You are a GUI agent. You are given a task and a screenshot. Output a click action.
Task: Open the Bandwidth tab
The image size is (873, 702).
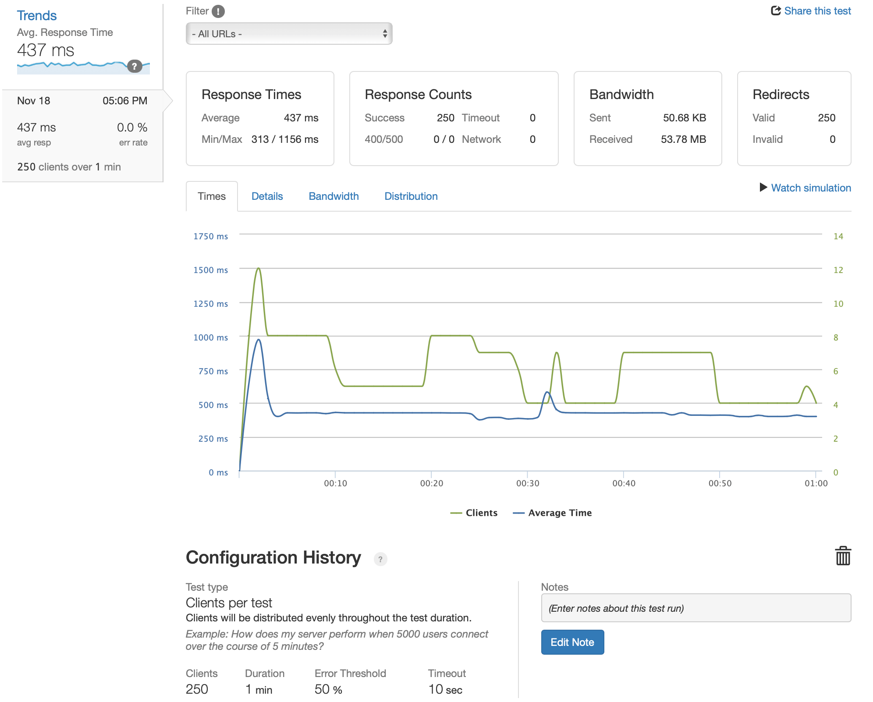click(334, 196)
